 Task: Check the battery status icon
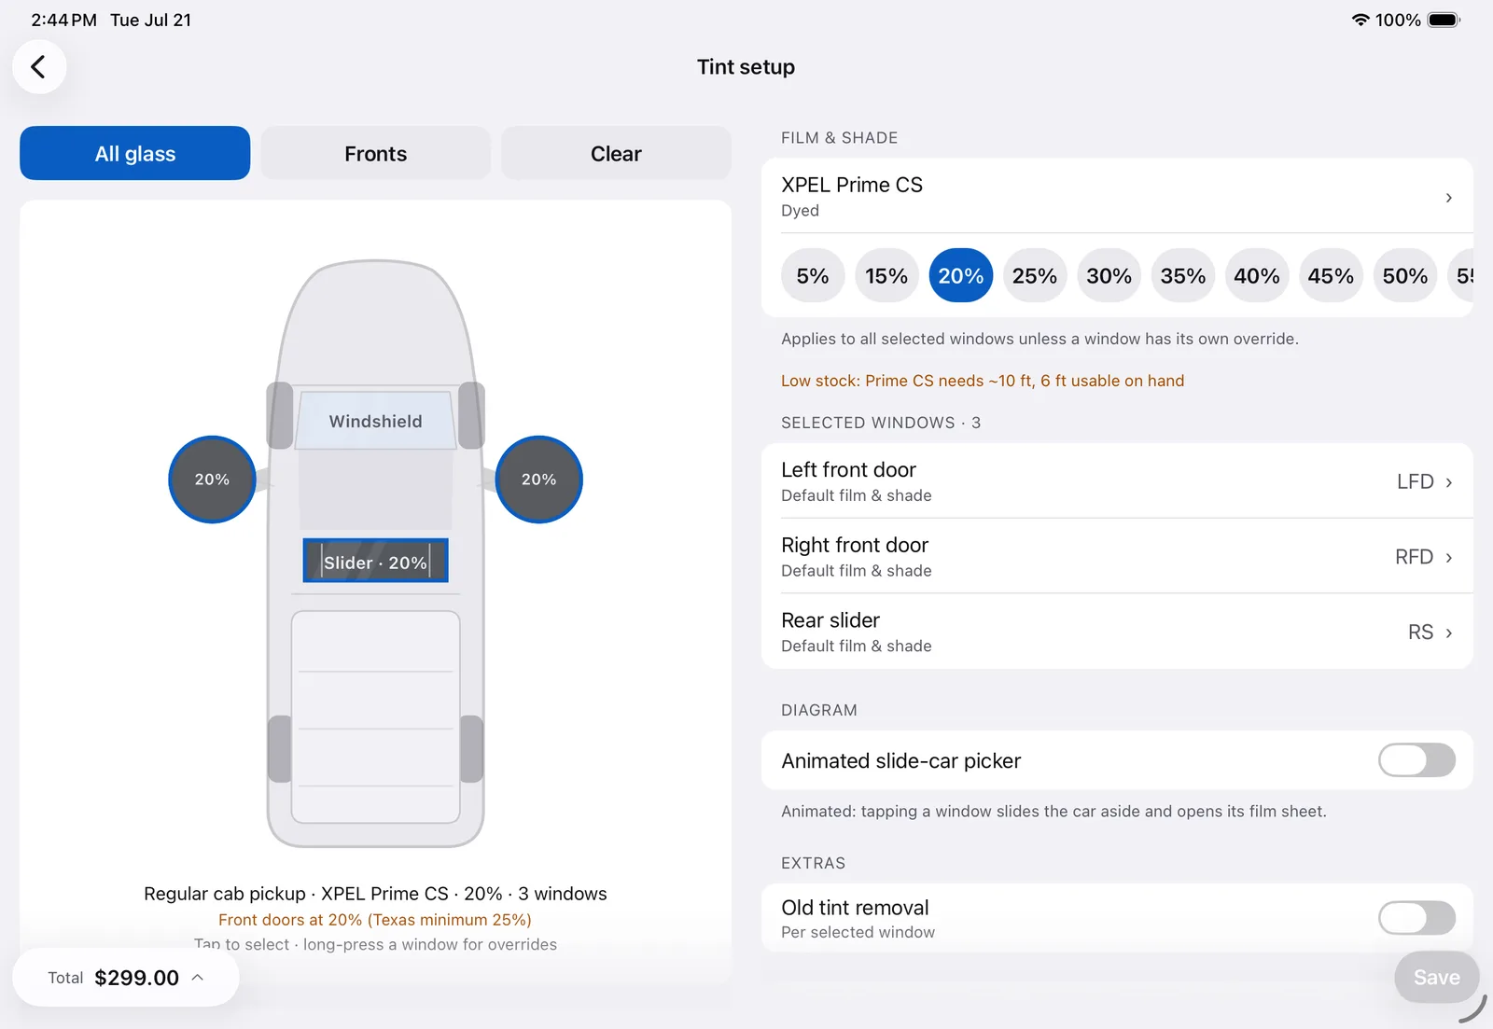point(1444,20)
